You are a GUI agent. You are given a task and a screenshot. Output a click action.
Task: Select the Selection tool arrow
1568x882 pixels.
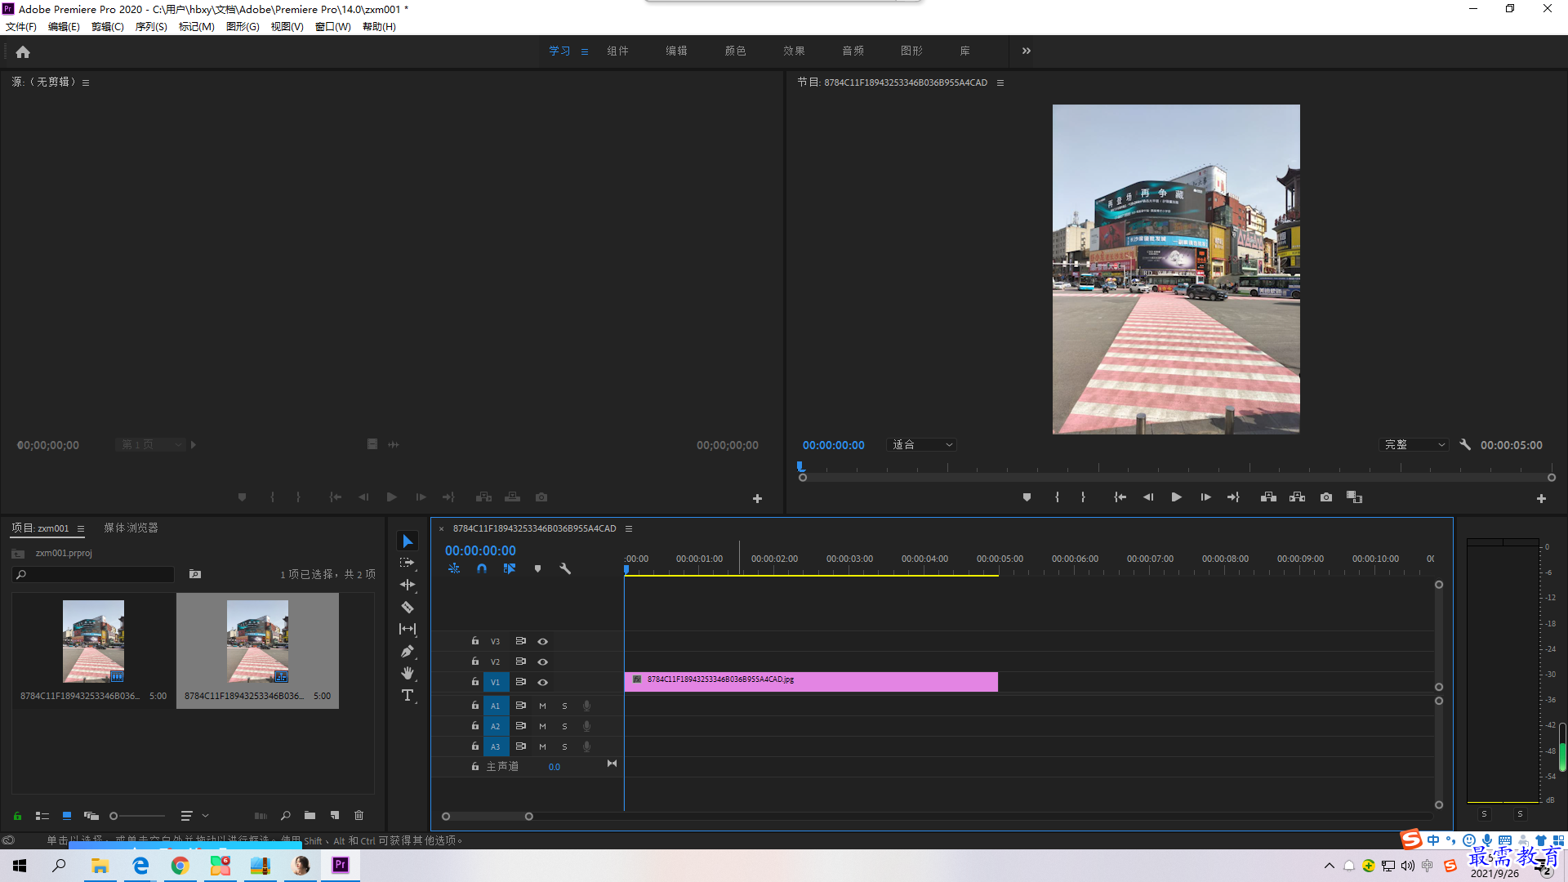(x=408, y=541)
